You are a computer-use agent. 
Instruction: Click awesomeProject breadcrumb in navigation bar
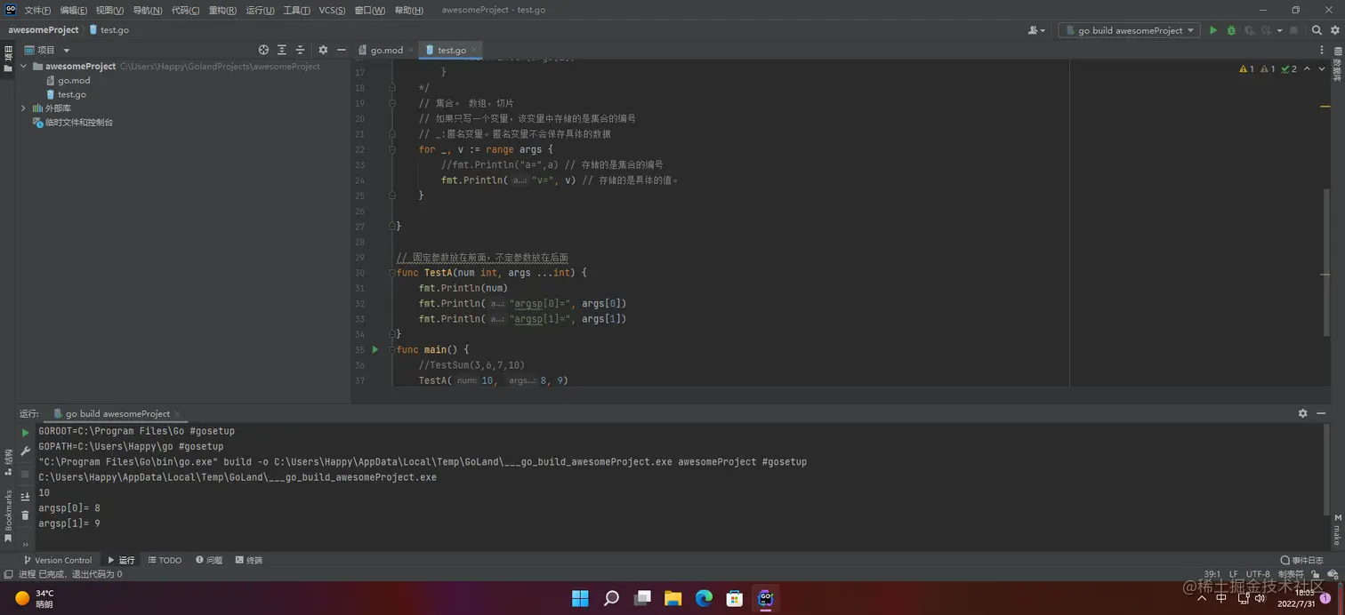tap(44, 29)
